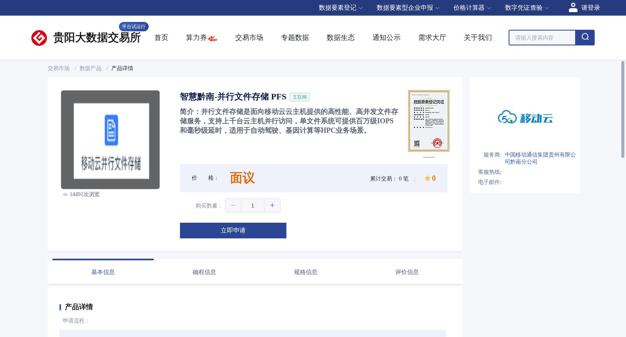Click the 产品详情 breadcrumb text
This screenshot has height=337, width=626.
point(122,68)
